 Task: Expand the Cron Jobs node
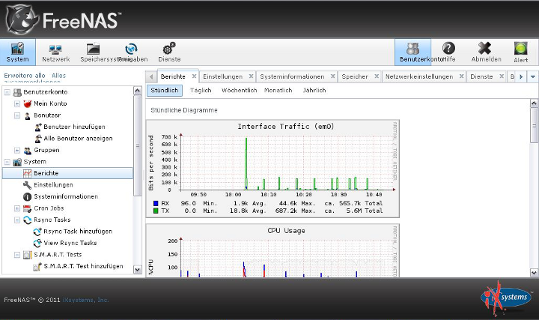tap(17, 208)
